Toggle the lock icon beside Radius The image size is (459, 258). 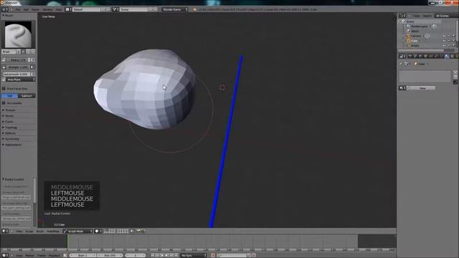pyautogui.click(x=4, y=59)
